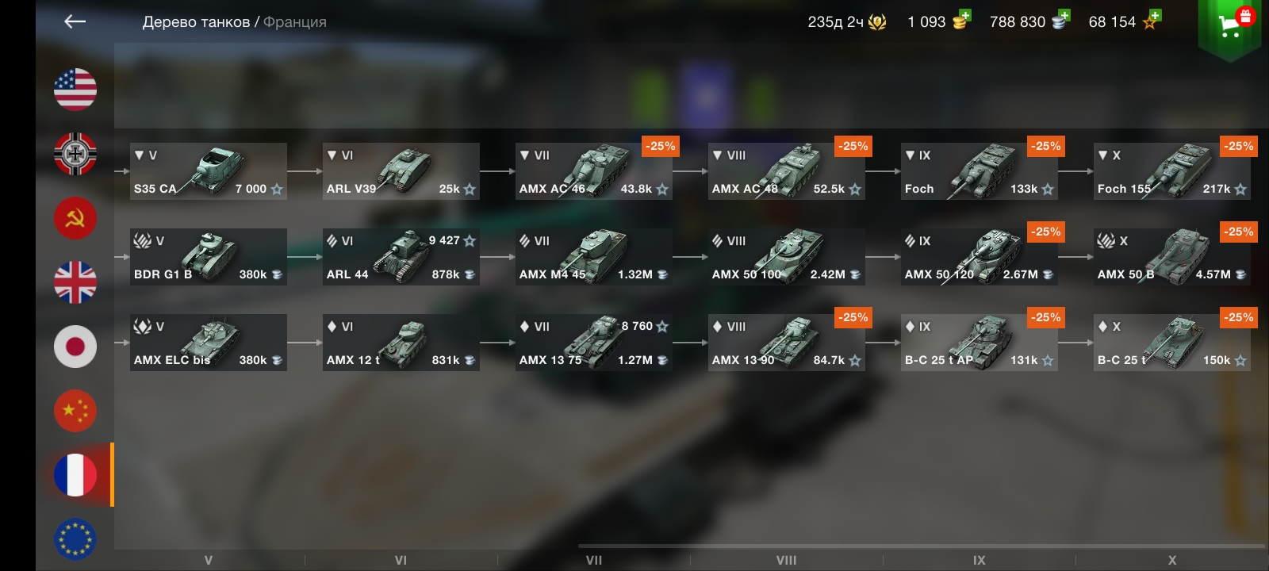
Task: Open the S35 CA tank card
Action: point(209,171)
